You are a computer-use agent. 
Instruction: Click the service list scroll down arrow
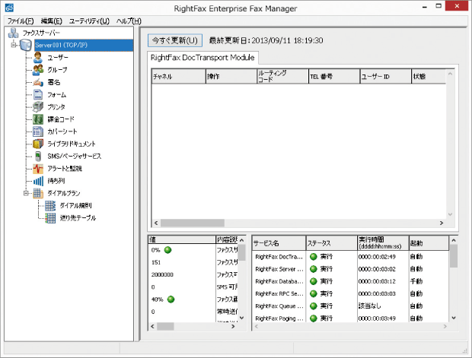pyautogui.click(x=454, y=318)
